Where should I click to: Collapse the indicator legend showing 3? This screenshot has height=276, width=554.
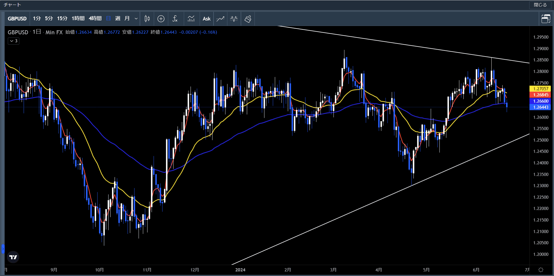click(14, 41)
